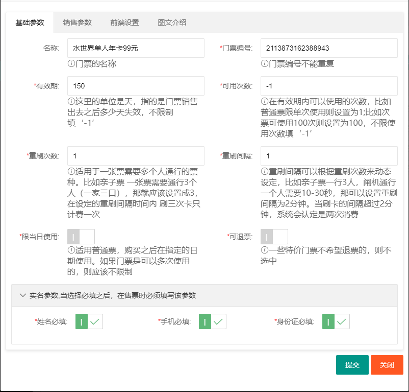Viewport: 409px width, 392px height.
Task: Click info icon beside 门票的名称 hint
Action: click(x=71, y=64)
